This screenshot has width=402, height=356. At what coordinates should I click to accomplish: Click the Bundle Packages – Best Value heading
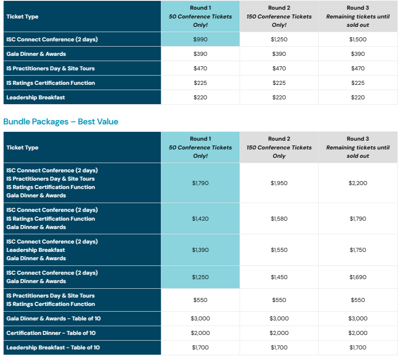61,122
